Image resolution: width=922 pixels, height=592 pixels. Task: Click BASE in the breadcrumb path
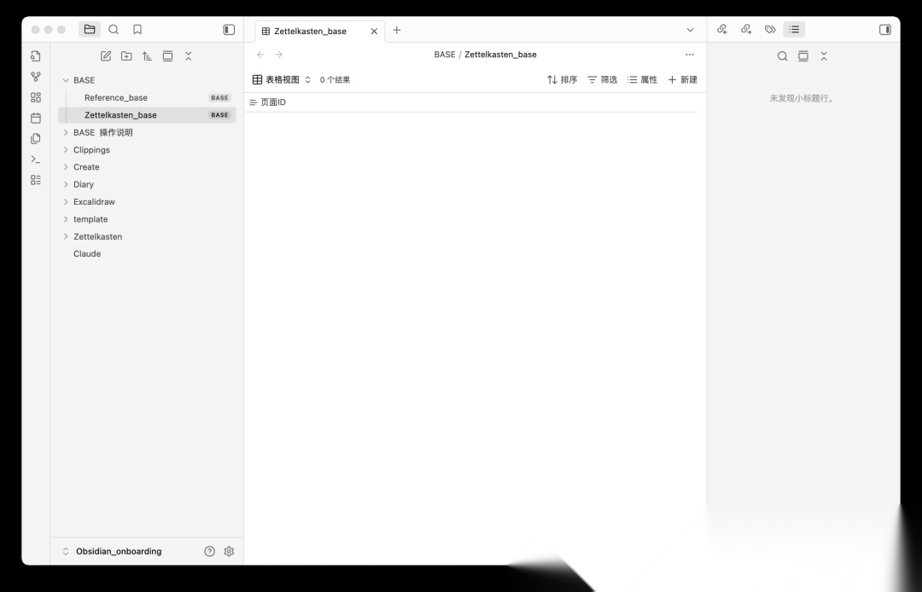click(445, 55)
